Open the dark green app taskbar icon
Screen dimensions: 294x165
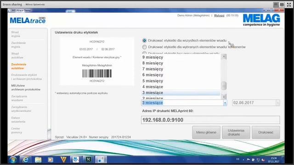pyautogui.click(x=88, y=159)
